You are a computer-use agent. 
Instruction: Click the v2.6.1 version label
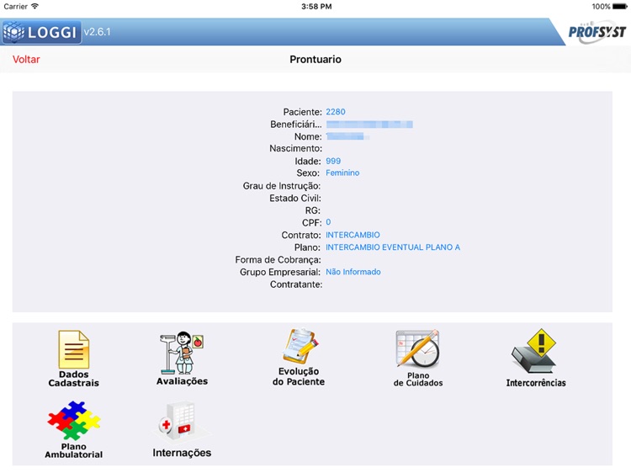[x=98, y=32]
